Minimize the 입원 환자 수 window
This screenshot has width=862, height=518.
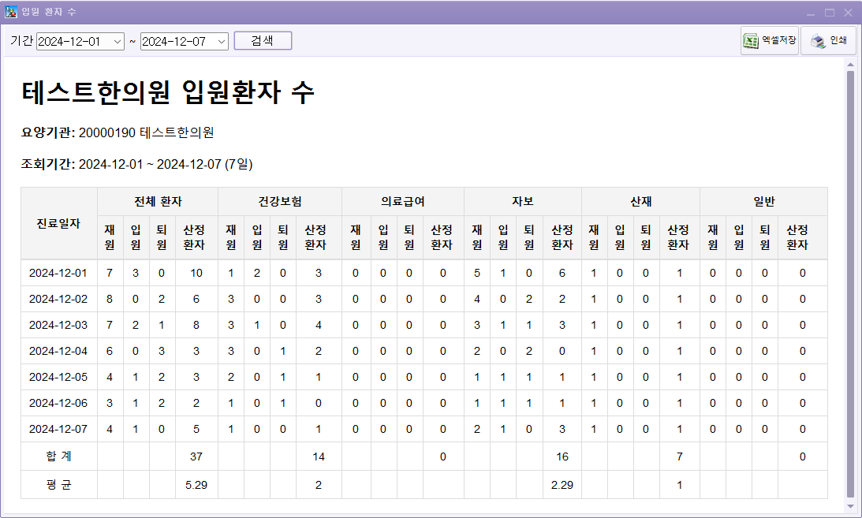(811, 13)
